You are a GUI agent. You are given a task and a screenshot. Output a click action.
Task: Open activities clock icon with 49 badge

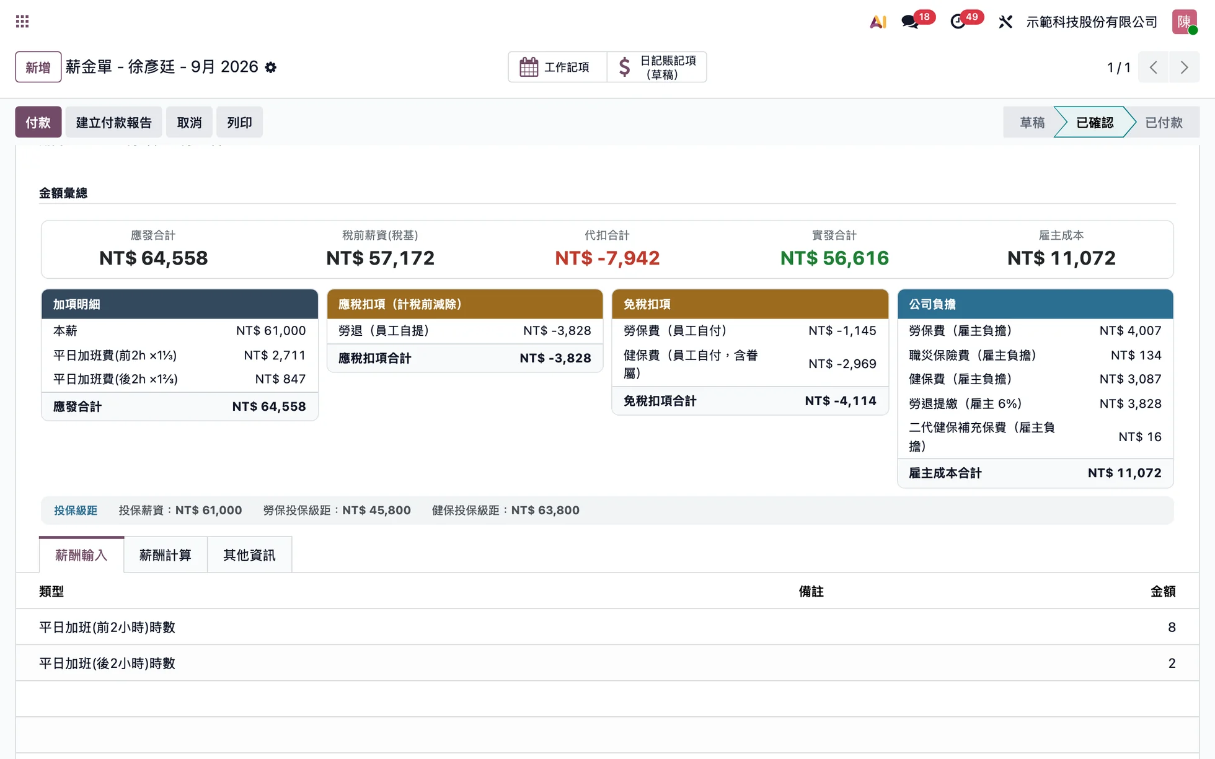coord(958,22)
